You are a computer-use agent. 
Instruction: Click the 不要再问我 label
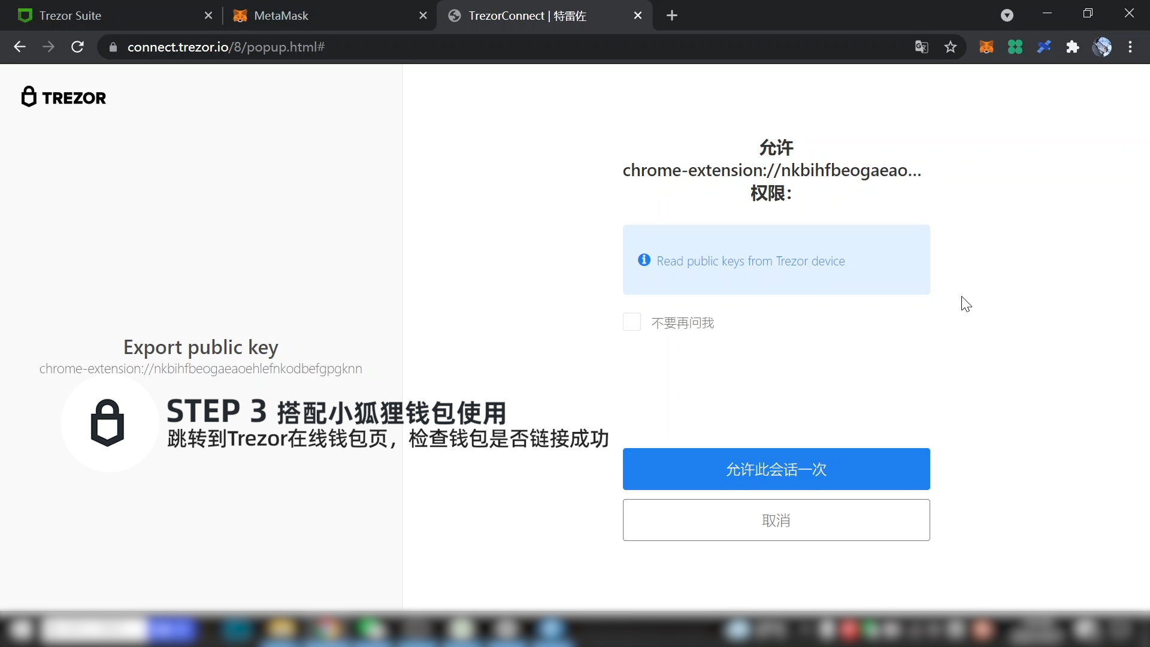(683, 323)
